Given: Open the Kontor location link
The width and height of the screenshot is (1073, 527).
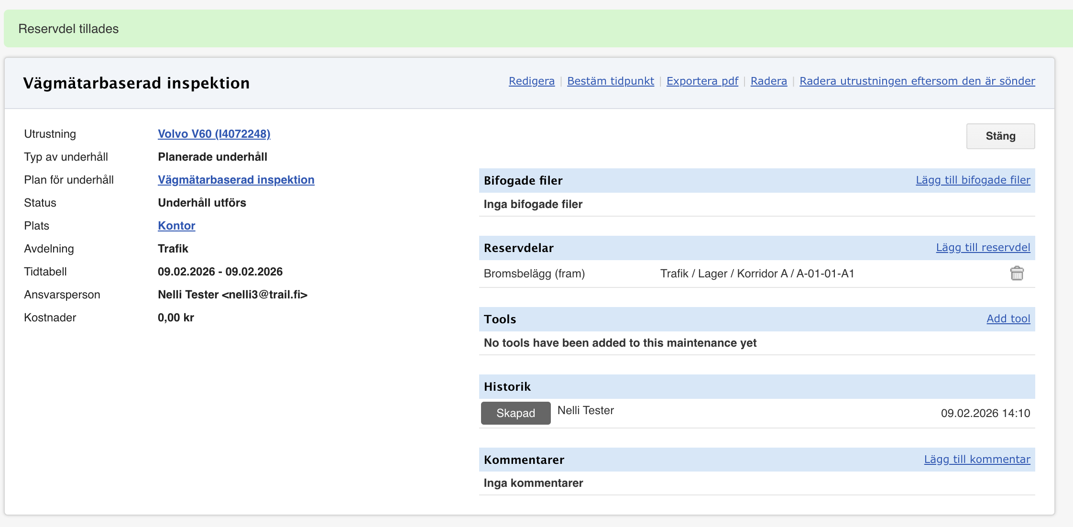Looking at the screenshot, I should click(x=176, y=226).
